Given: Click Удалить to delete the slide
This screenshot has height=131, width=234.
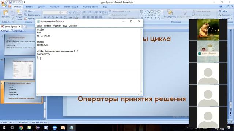Looking at the screenshot, I should click(x=30, y=19).
